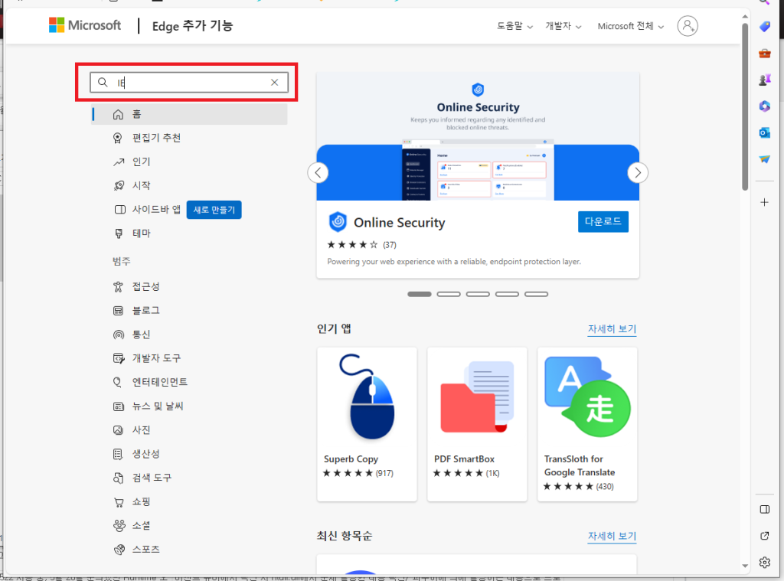The width and height of the screenshot is (784, 581).
Task: Select the 스포츠 sports category
Action: click(145, 550)
